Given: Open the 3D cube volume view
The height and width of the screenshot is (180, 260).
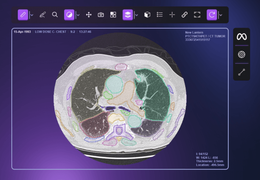Looking at the screenshot, I should [147, 15].
